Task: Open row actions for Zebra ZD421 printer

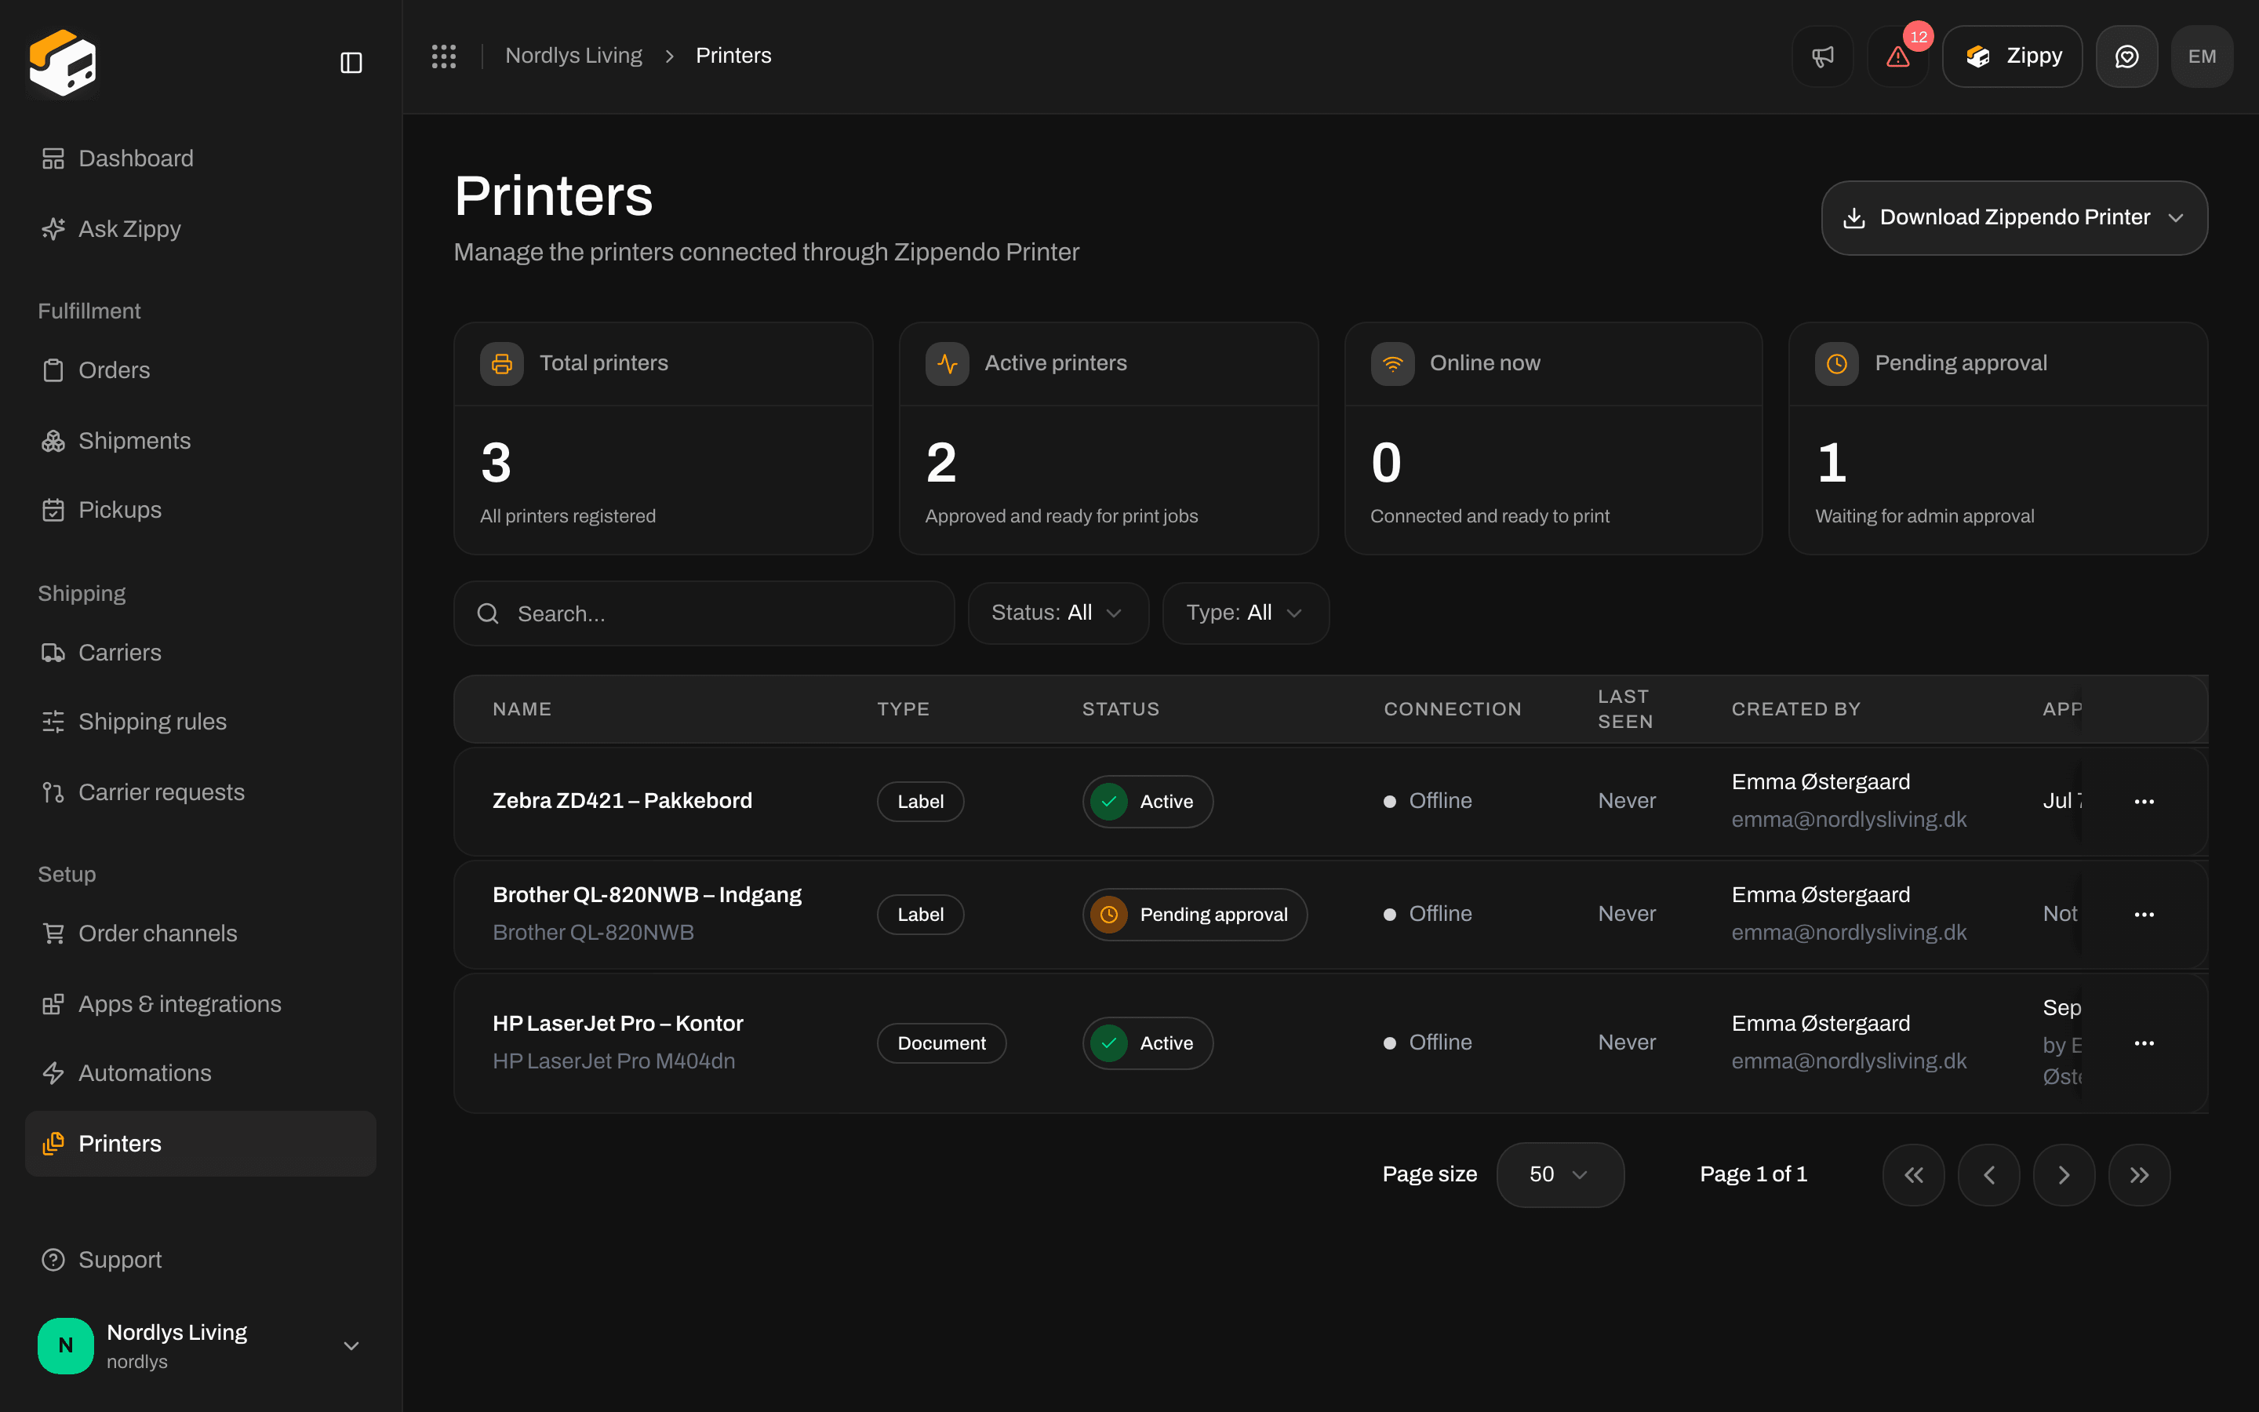Action: [x=2144, y=801]
